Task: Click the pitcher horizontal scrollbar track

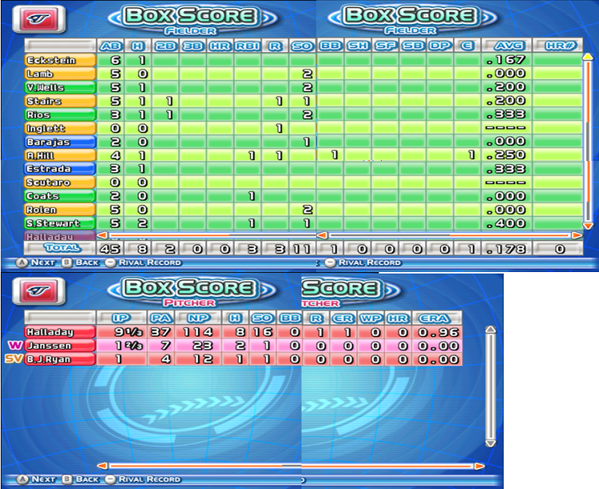Action: click(291, 466)
